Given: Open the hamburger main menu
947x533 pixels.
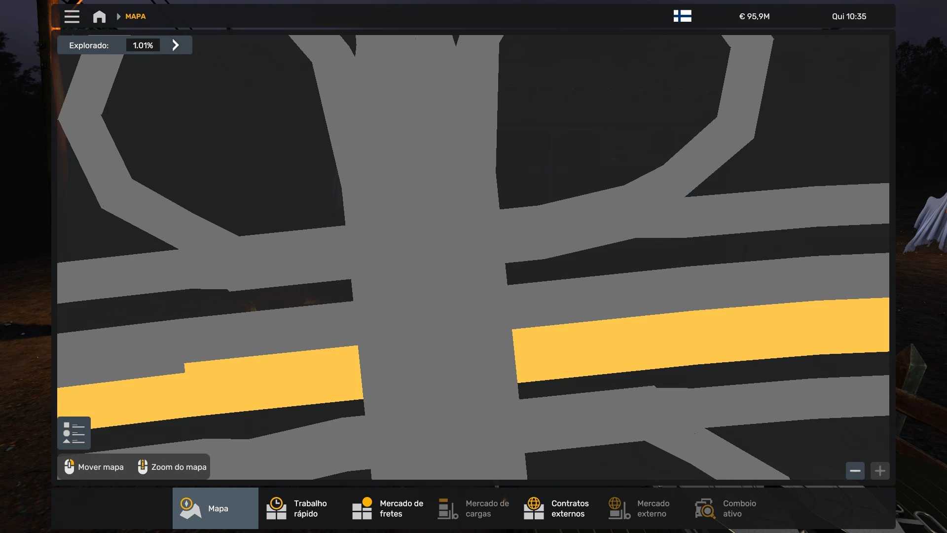Looking at the screenshot, I should tap(72, 16).
